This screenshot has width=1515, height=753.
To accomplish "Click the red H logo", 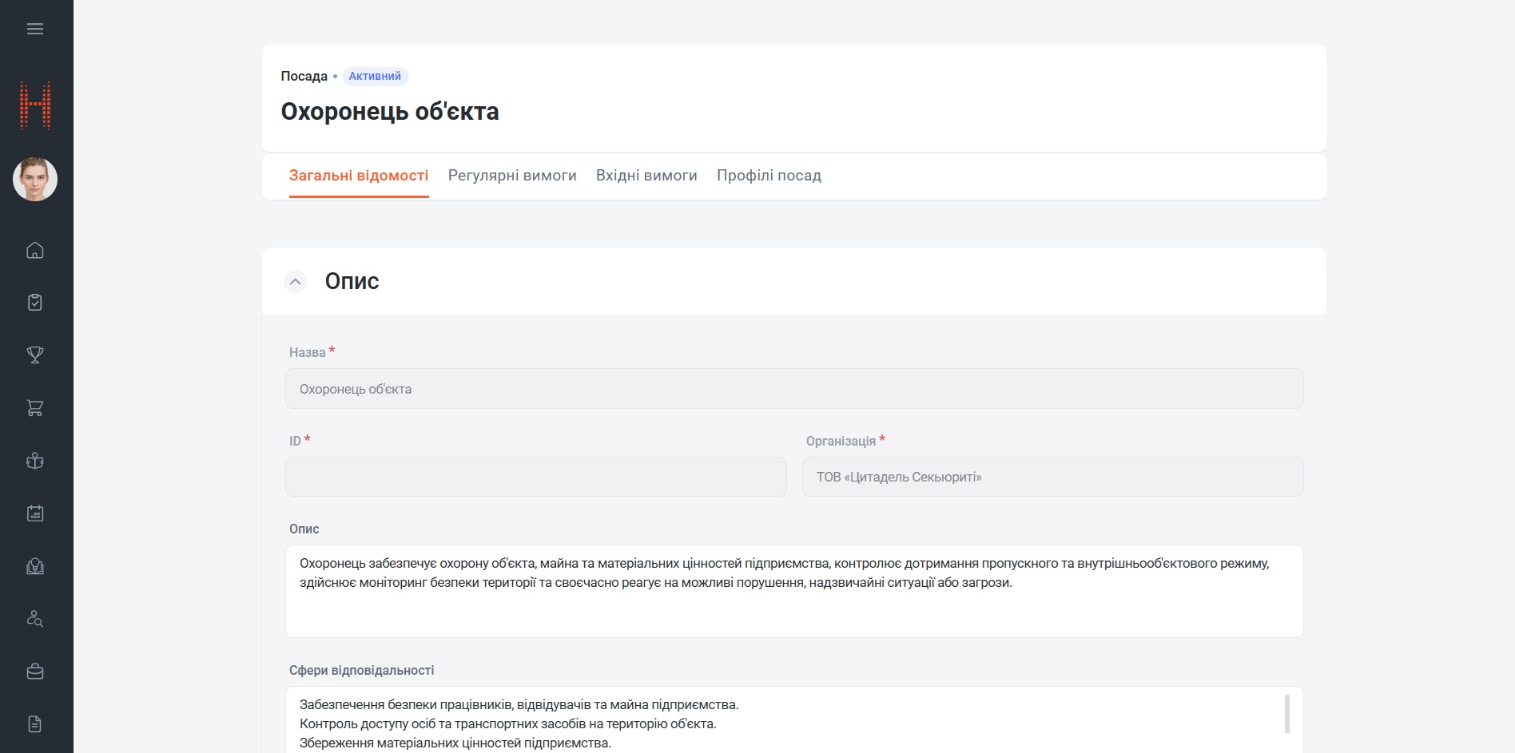I will point(35,105).
